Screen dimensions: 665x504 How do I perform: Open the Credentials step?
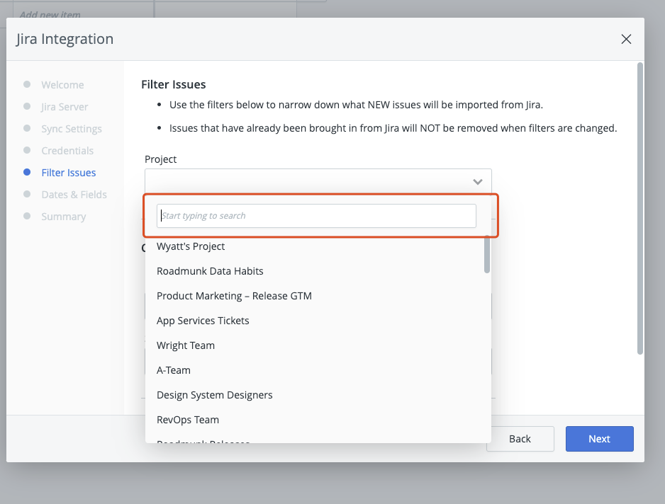tap(67, 151)
